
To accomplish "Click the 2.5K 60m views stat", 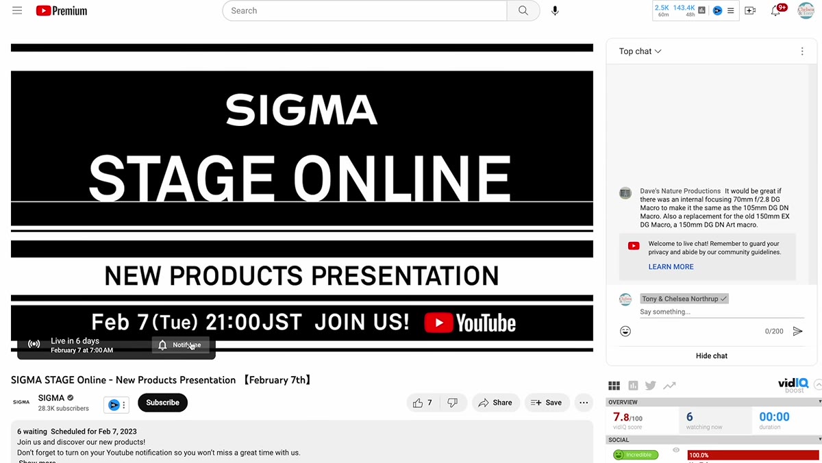I will pos(662,11).
